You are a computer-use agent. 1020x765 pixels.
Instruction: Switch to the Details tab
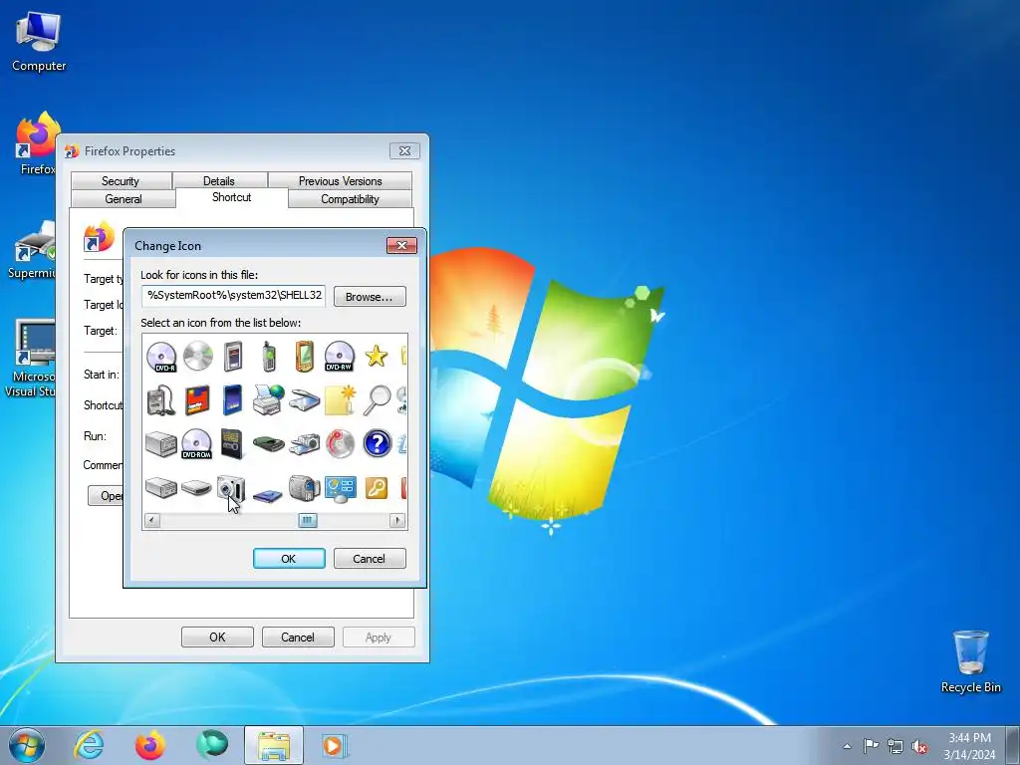219,181
